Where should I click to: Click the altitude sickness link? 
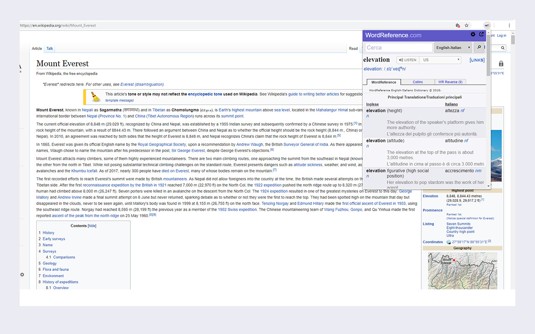[x=308, y=165]
